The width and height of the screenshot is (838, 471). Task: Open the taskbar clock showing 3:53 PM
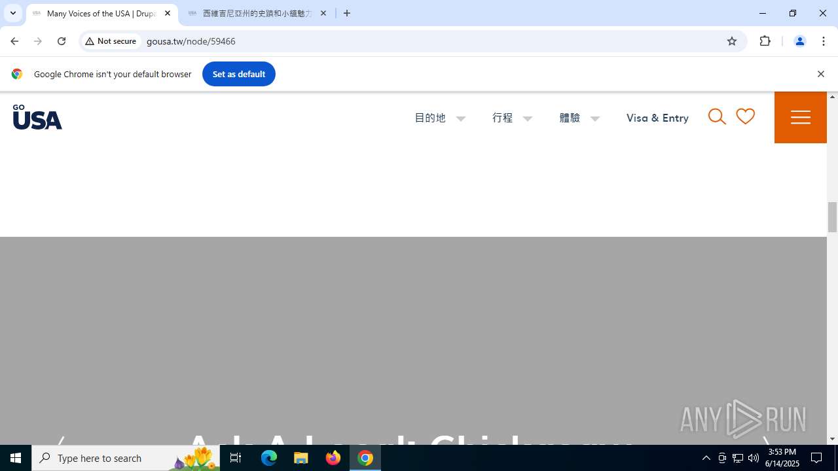pyautogui.click(x=782, y=458)
